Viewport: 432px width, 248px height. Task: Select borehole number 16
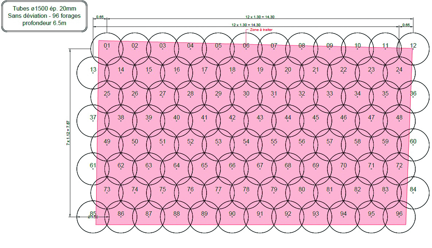pyautogui.click(x=177, y=69)
